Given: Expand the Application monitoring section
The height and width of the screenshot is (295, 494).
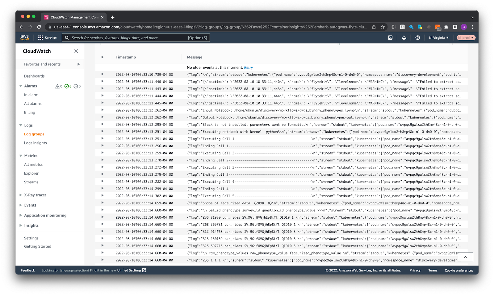Looking at the screenshot, I should [21, 216].
